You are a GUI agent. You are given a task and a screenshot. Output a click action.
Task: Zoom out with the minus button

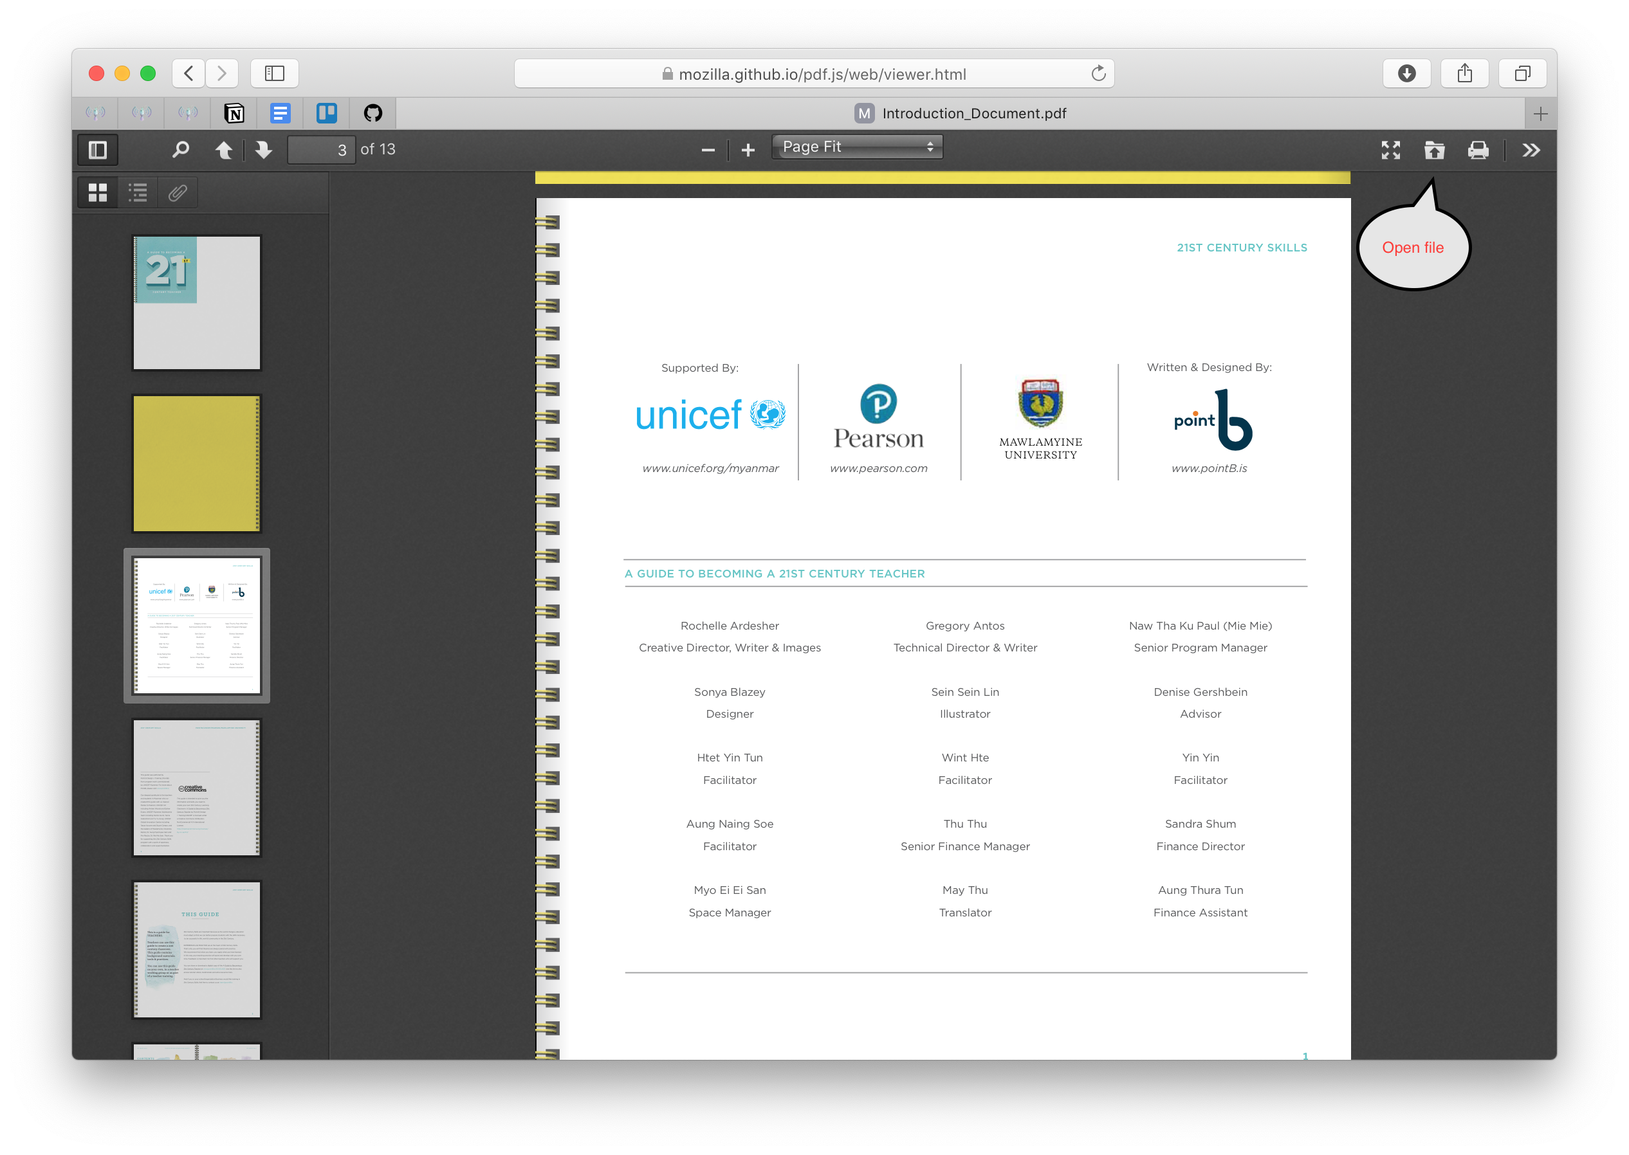pos(708,149)
